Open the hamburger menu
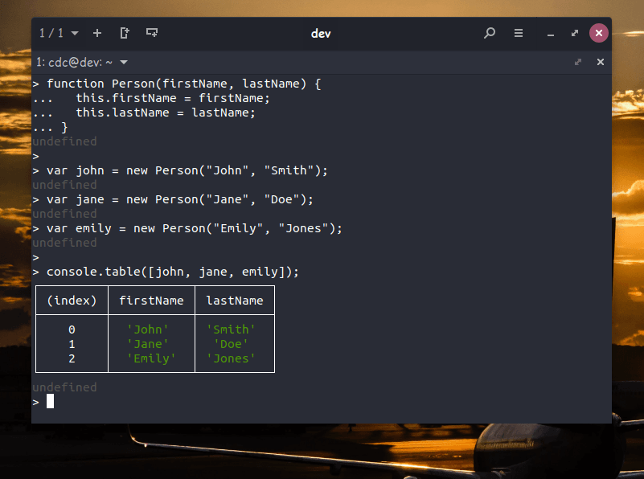Screen dimensions: 644x479 tap(519, 33)
